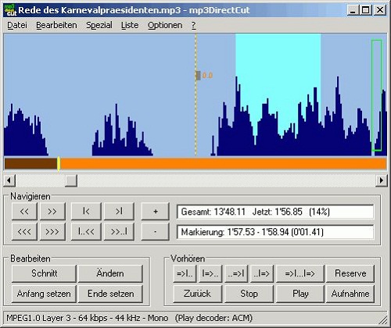Viewport: 391px width, 328px height.
Task: Click the Schnitt button
Action: pos(44,273)
